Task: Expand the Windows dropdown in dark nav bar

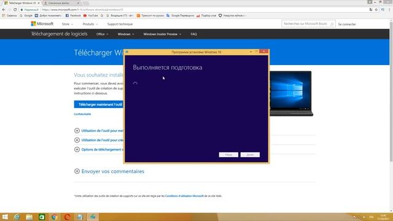Action: tap(126, 34)
